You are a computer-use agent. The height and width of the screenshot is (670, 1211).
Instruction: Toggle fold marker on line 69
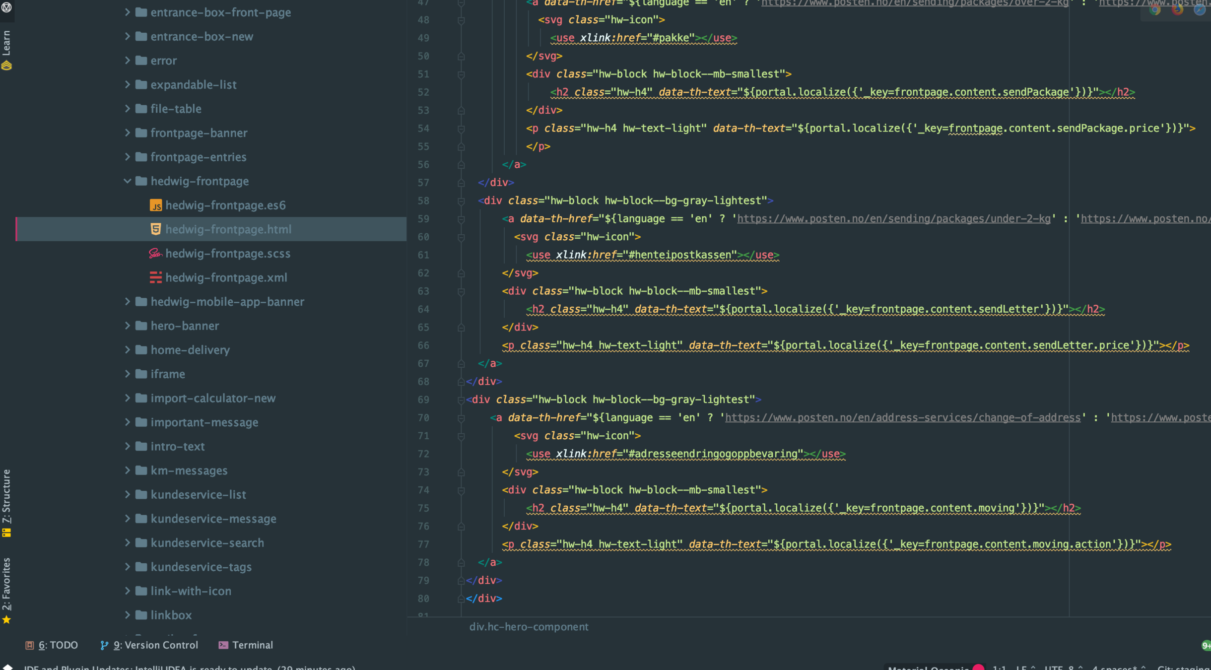point(461,400)
